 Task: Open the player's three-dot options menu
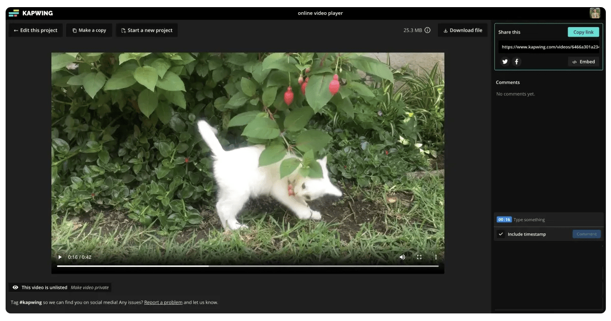tap(435, 257)
